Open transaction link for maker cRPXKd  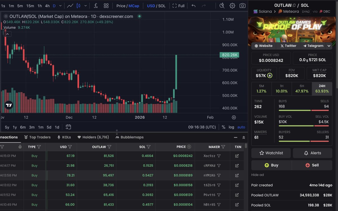click(237, 166)
